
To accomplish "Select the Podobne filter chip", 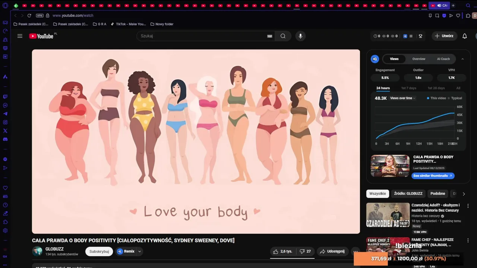I will point(438,194).
